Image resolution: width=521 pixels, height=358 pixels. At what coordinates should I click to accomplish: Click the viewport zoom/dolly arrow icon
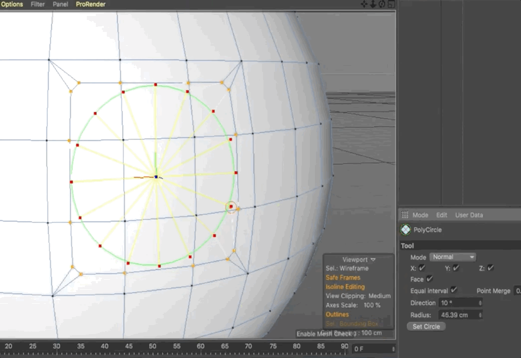coord(373,4)
